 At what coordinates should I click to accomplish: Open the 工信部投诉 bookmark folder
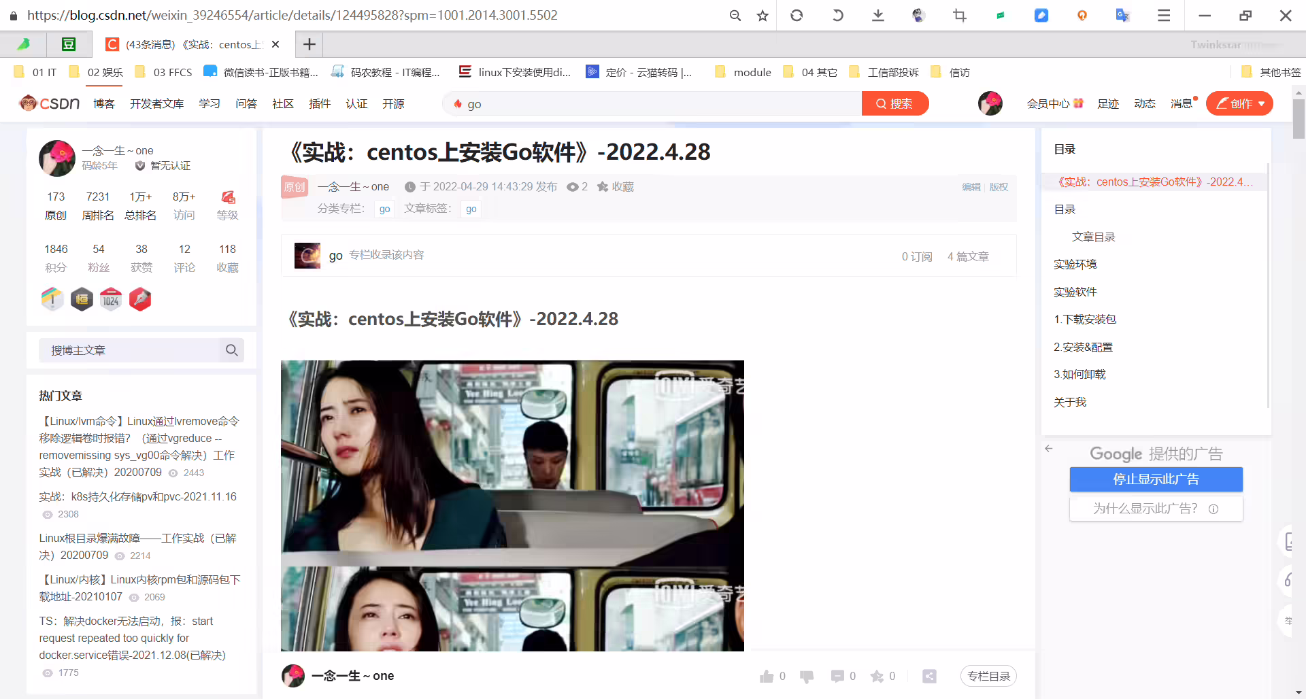point(884,72)
